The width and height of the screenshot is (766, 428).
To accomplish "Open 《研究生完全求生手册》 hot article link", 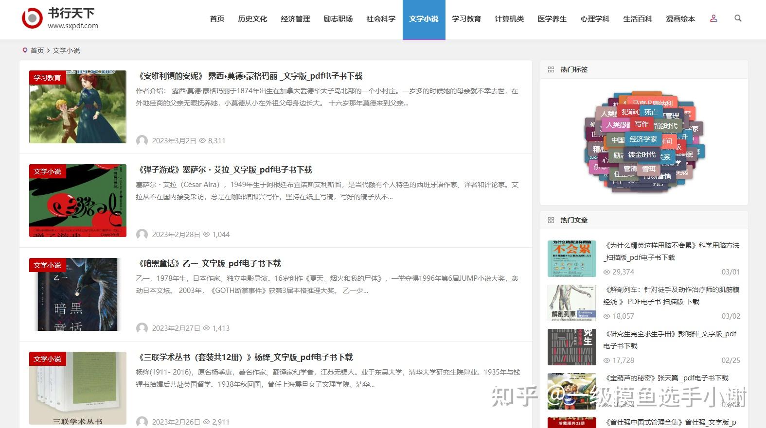I will point(670,340).
